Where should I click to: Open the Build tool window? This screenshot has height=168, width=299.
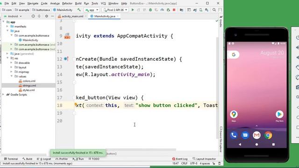(x=27, y=159)
